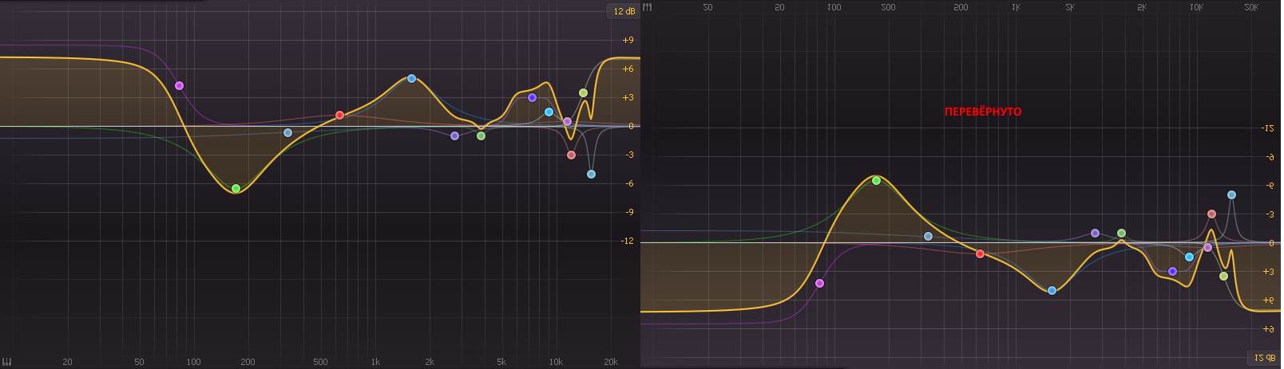The height and width of the screenshot is (369, 1284).
Task: Open the 12 dB display range dropdown
Action: (x=624, y=11)
